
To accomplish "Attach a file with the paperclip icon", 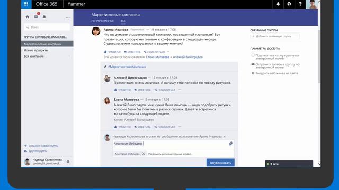I will click(x=230, y=144).
